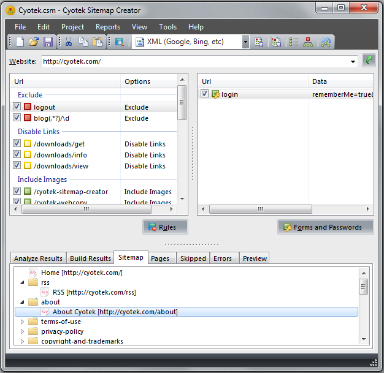Viewport: 384px width, 373px height.
Task: Click the sitemap tree scroll down arrow
Action: [364, 339]
